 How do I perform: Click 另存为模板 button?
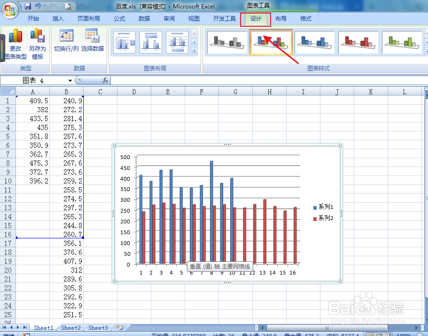click(38, 44)
